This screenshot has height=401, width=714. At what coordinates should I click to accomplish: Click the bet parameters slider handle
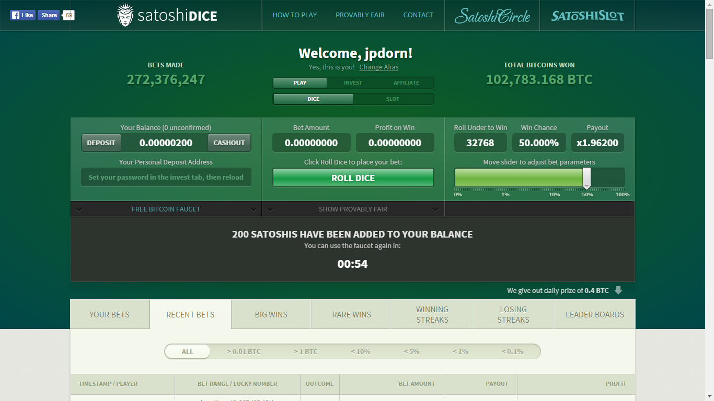tap(587, 178)
